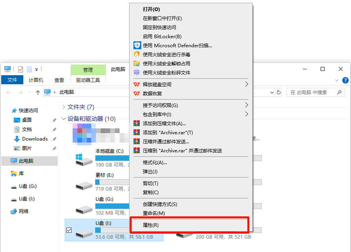Image resolution: width=351 pixels, height=252 pixels.
Task: Click the Huorong unlock folder icon
Action: [x=137, y=63]
